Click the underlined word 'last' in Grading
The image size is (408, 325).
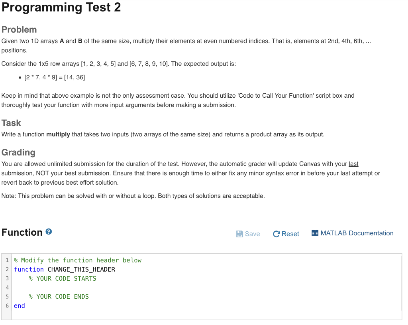pyautogui.click(x=353, y=164)
